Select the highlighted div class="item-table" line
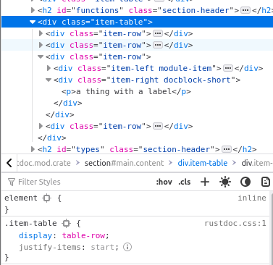Screen dimensions: 273x265 coord(137,22)
